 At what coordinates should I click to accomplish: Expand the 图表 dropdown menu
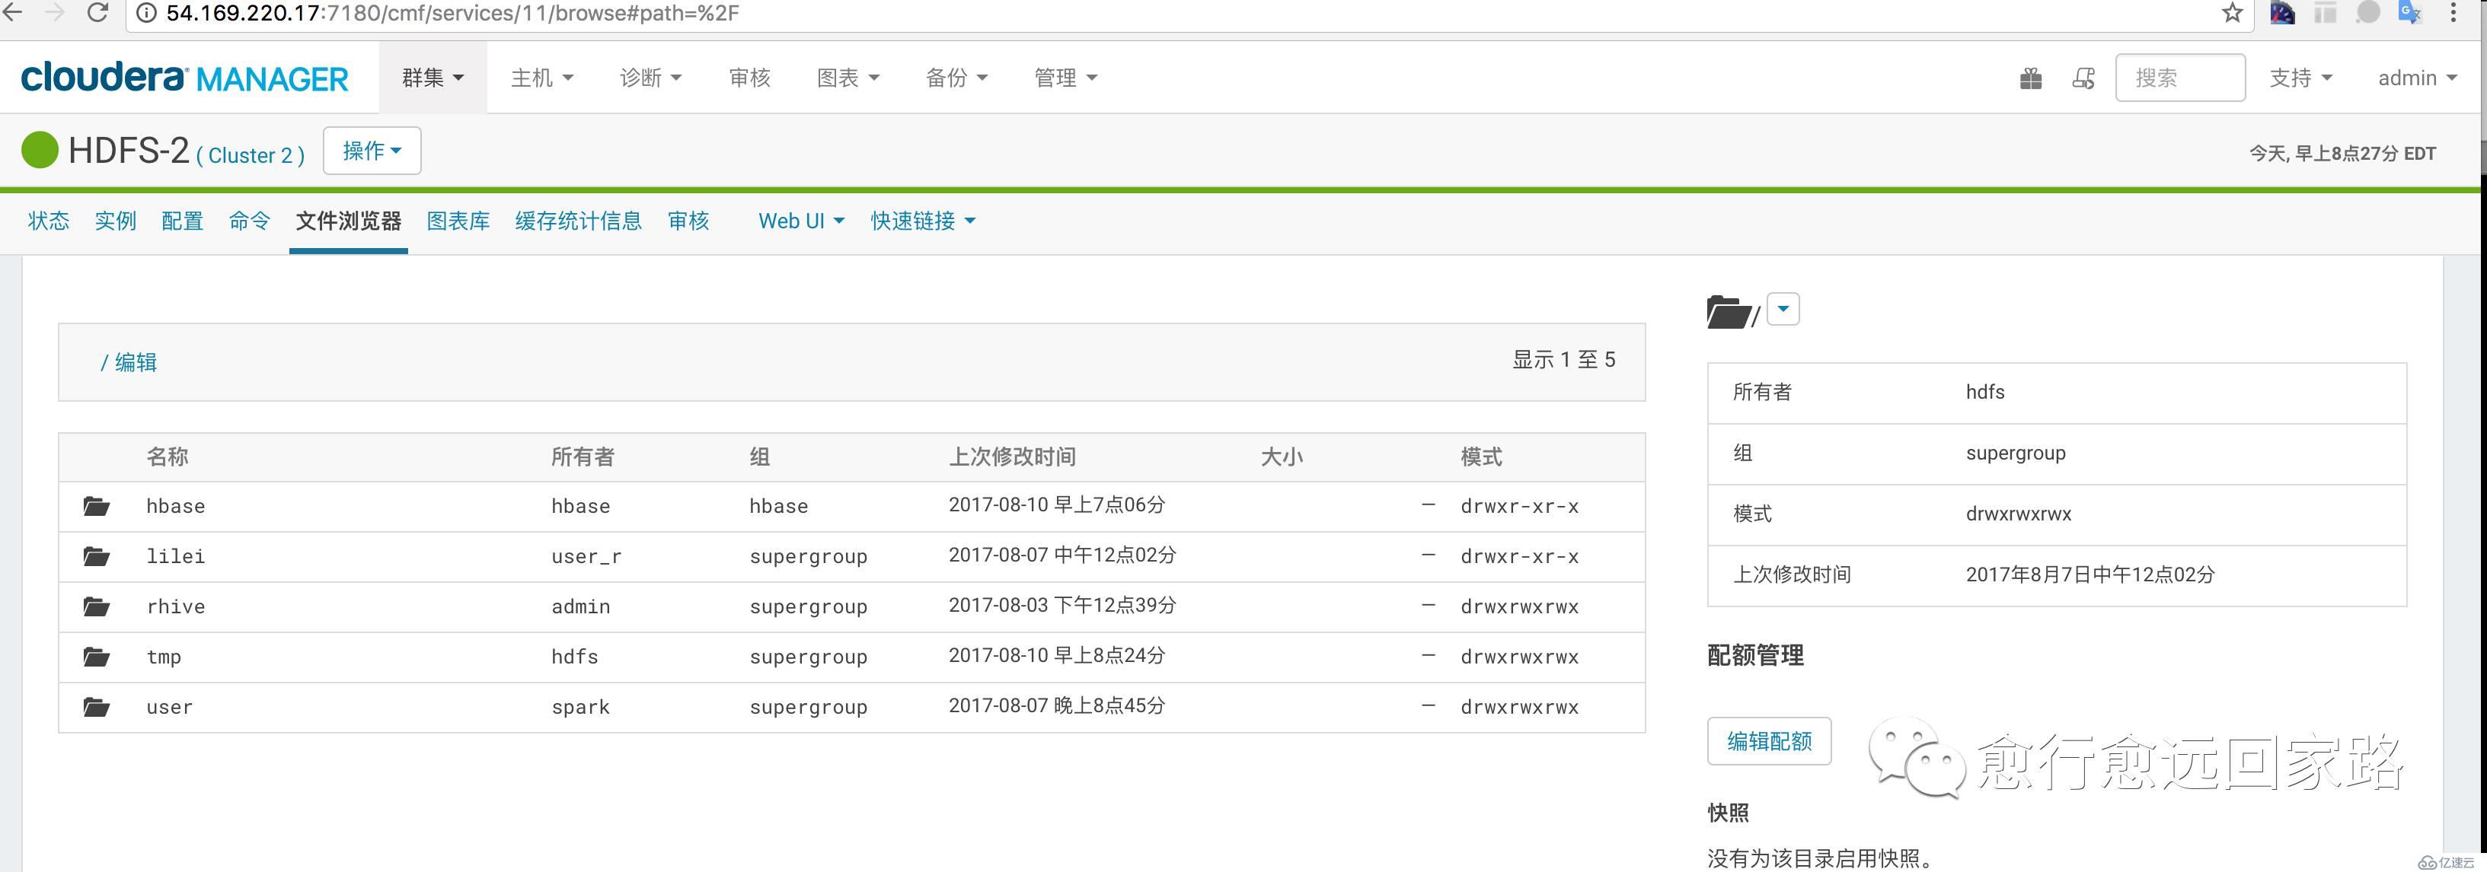[x=848, y=78]
